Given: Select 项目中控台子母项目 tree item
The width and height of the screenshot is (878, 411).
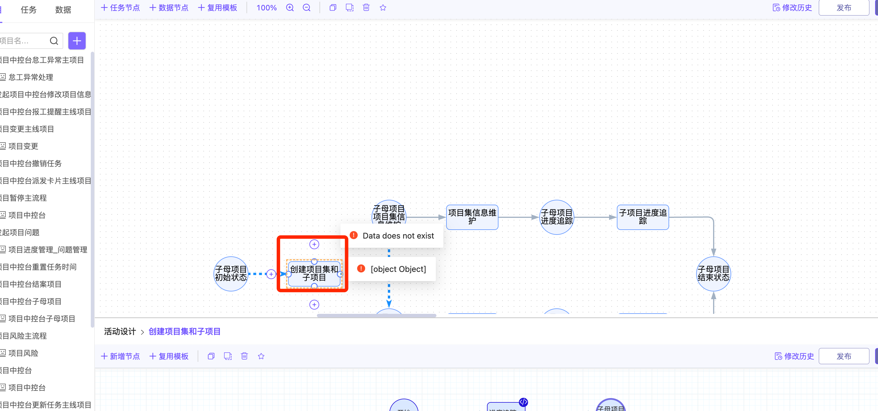Looking at the screenshot, I should point(41,318).
